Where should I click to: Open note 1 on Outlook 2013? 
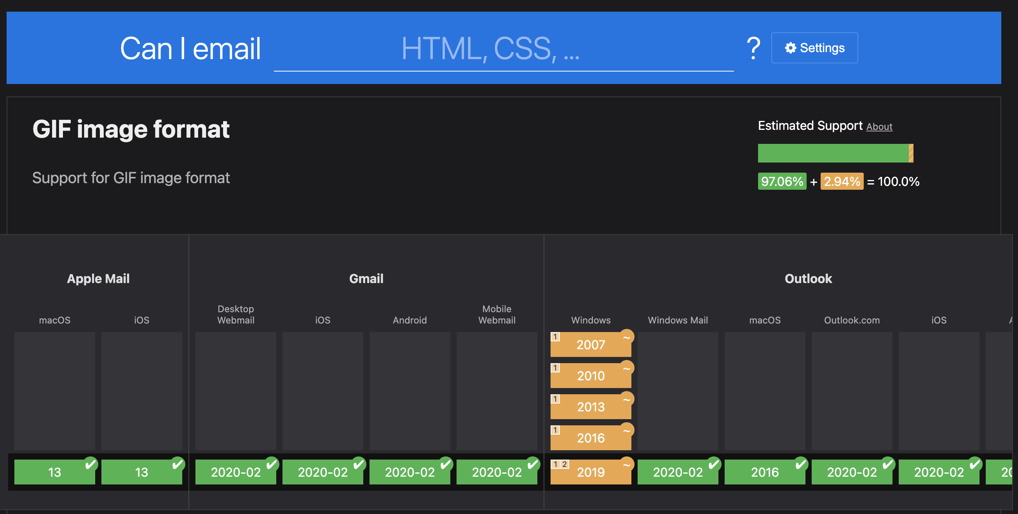click(555, 399)
